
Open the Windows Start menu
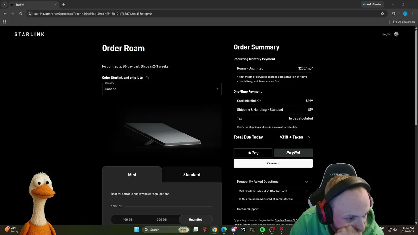[137, 230]
